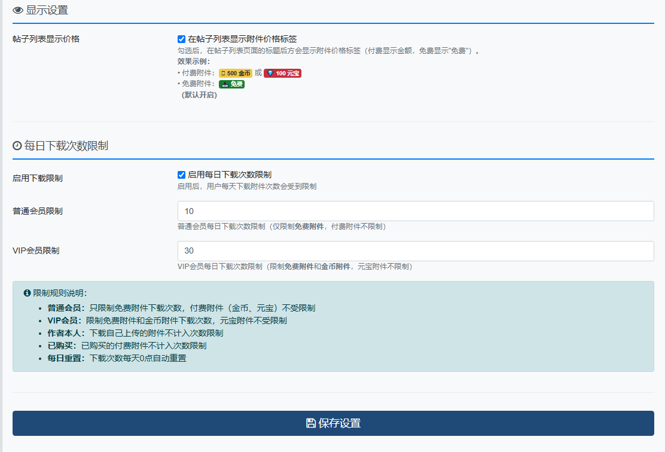The width and height of the screenshot is (665, 452).
Task: Select the 显示设置 section heading text
Action: pos(47,10)
